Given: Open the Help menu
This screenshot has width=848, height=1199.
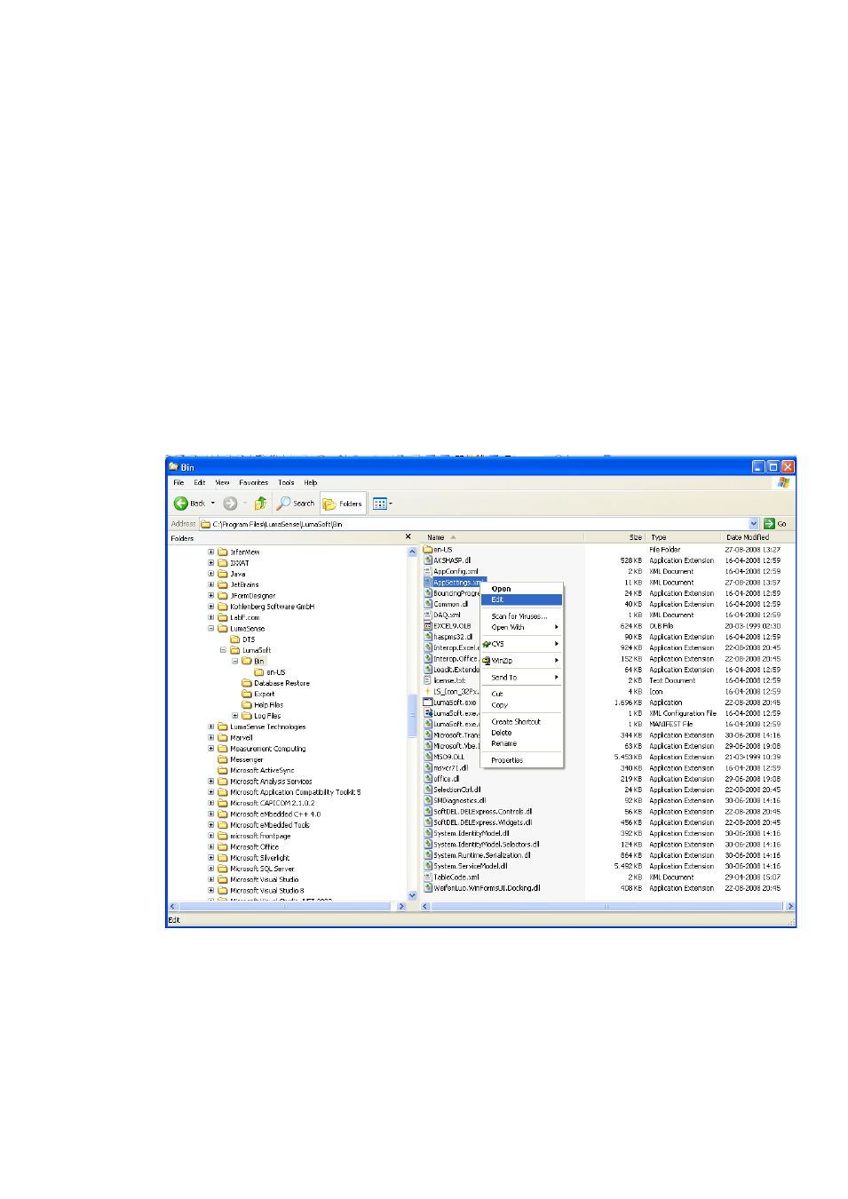Looking at the screenshot, I should pos(311,483).
